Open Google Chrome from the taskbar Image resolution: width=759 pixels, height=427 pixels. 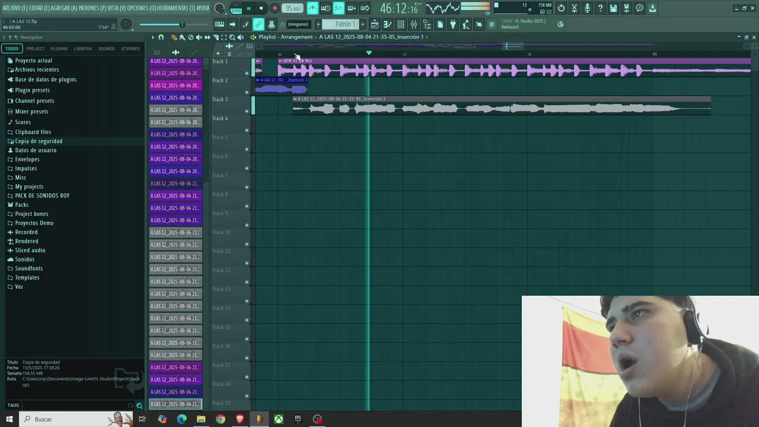pyautogui.click(x=221, y=419)
